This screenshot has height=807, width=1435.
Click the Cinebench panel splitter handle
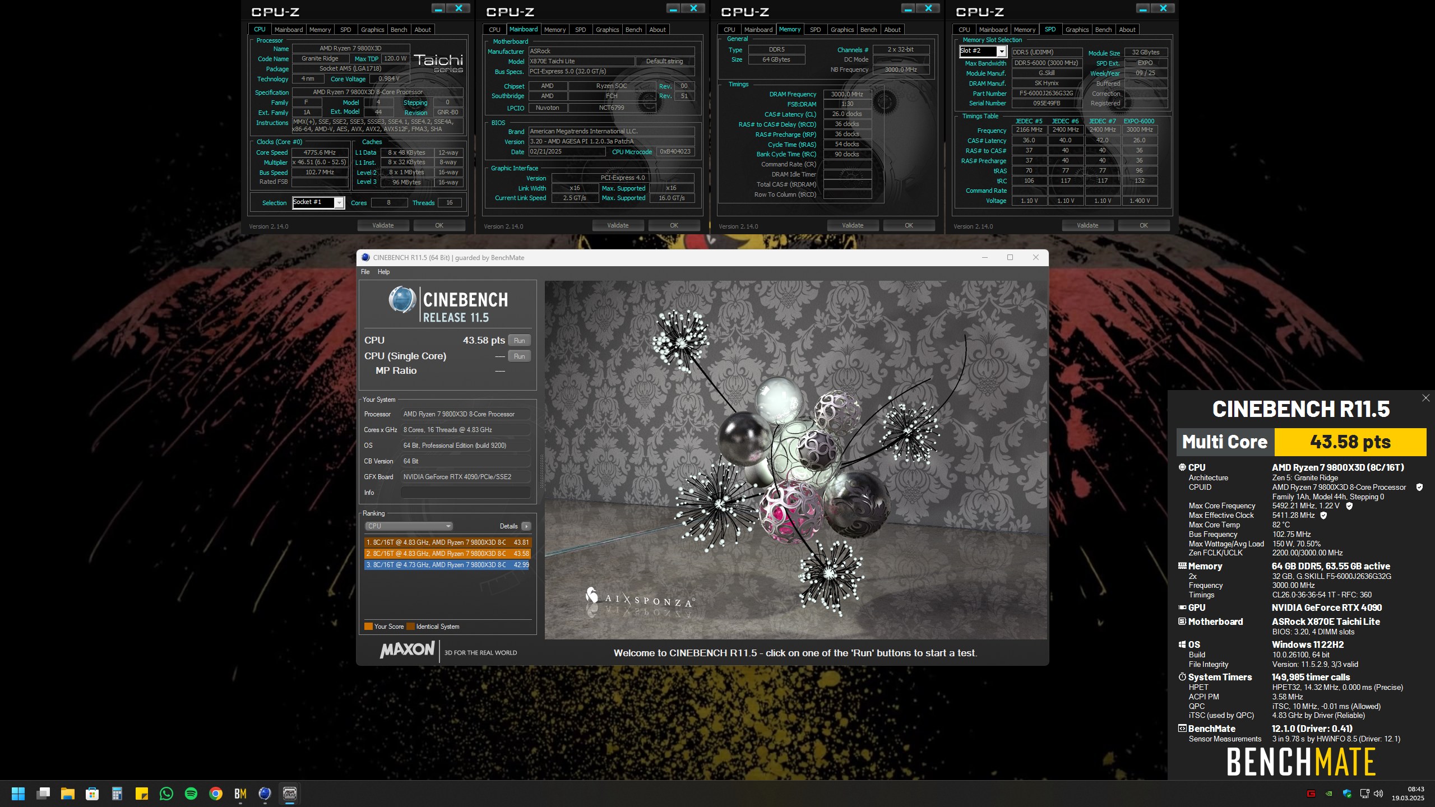541,471
